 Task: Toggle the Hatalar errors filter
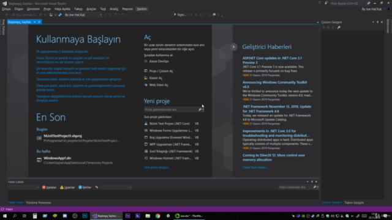[49, 188]
